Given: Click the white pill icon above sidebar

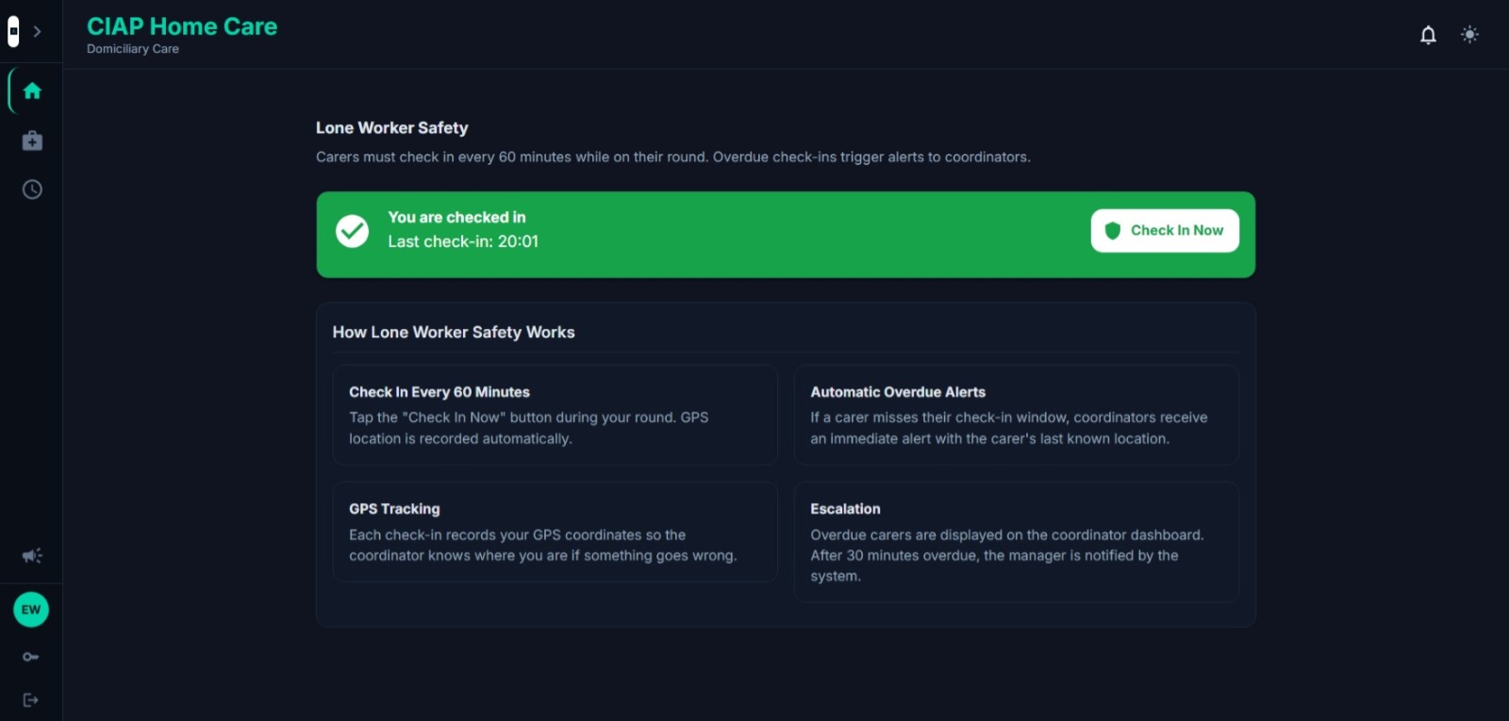Looking at the screenshot, I should click(x=13, y=31).
